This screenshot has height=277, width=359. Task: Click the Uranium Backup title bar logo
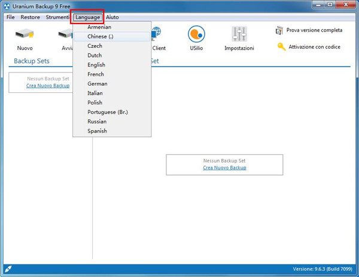tap(7, 7)
